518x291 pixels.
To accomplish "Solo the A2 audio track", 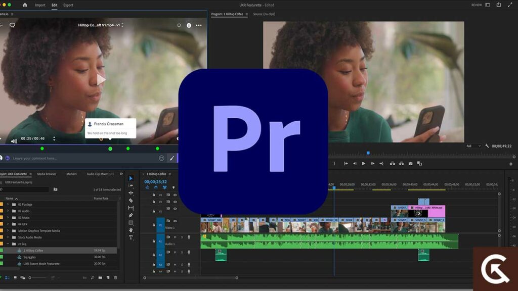I will [182, 252].
